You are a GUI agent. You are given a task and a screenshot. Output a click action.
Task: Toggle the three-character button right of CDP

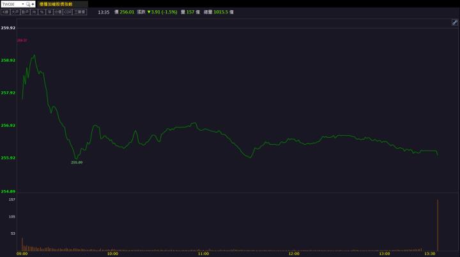[x=79, y=12]
